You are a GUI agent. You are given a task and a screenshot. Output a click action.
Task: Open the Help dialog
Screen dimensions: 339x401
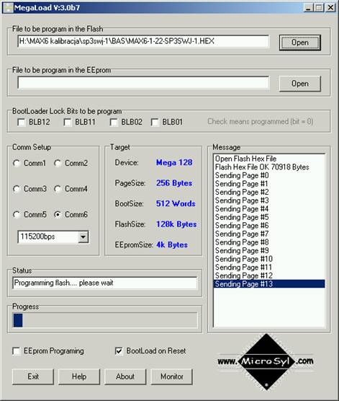coord(79,376)
